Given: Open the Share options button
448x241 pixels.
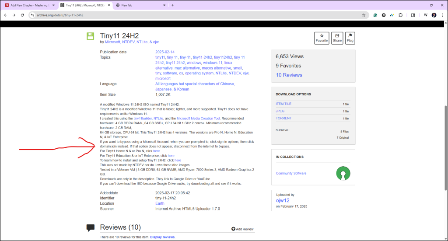Looking at the screenshot, I should pos(337,38).
